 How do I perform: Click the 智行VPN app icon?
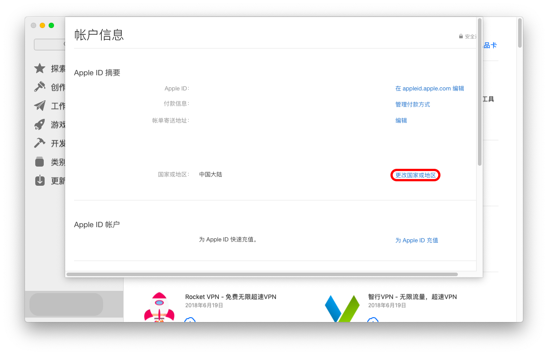tap(342, 308)
